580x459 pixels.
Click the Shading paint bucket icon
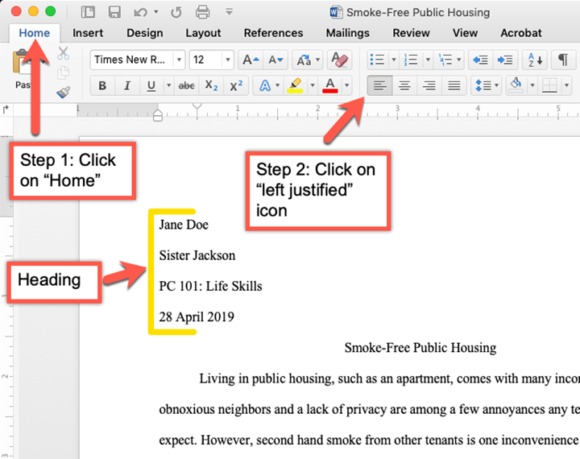(516, 86)
